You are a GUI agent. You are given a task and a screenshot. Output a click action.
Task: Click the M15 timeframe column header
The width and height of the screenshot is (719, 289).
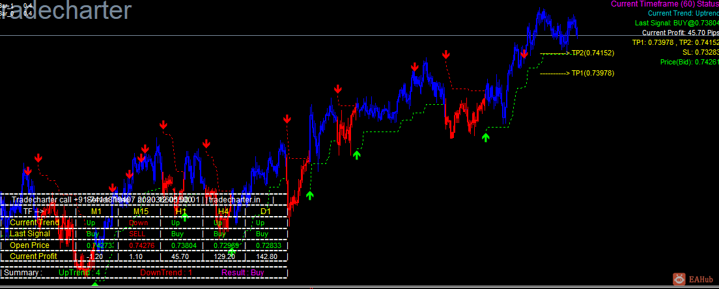click(x=141, y=212)
